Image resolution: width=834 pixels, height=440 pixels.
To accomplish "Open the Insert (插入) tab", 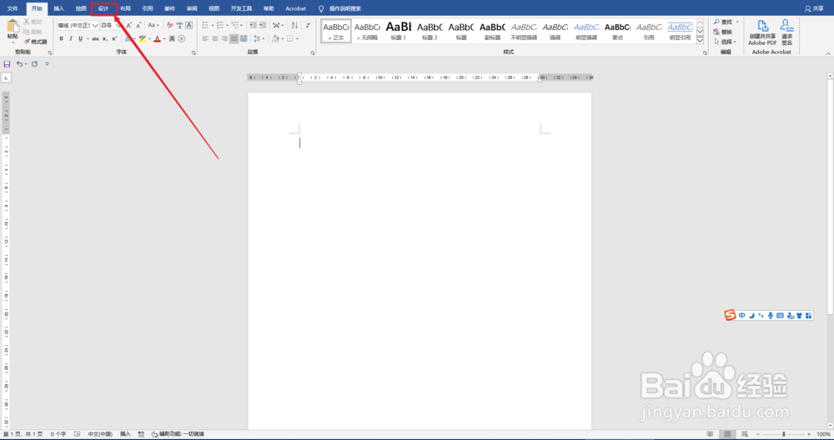I will click(58, 8).
